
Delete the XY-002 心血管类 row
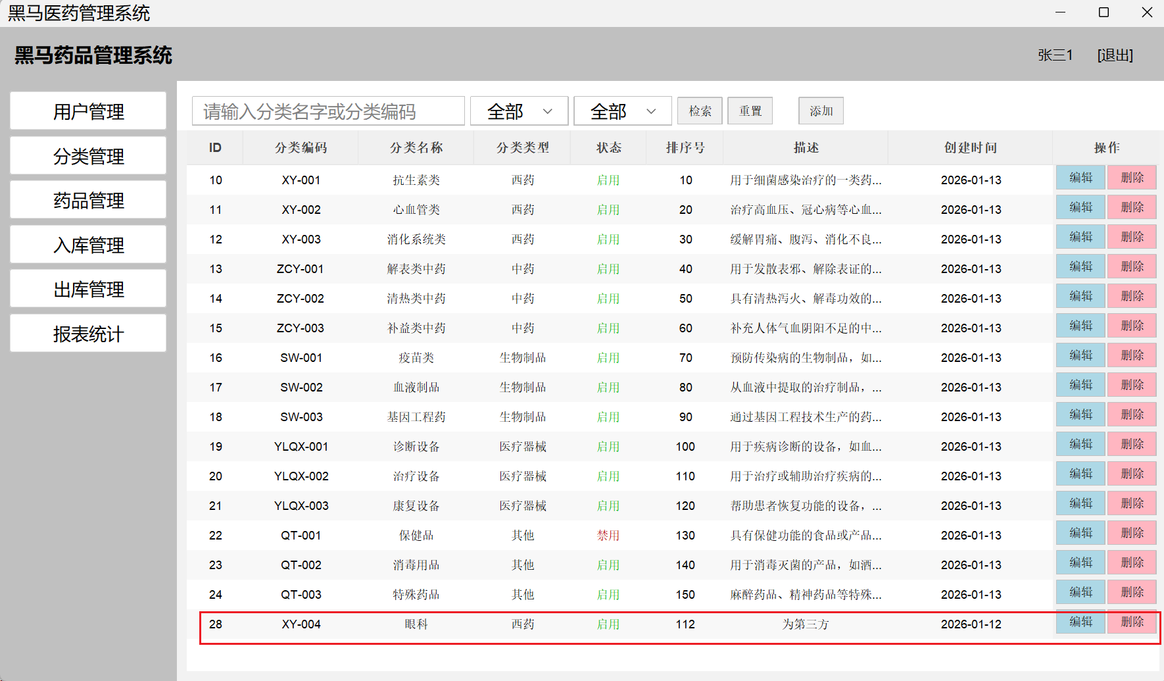(1132, 207)
